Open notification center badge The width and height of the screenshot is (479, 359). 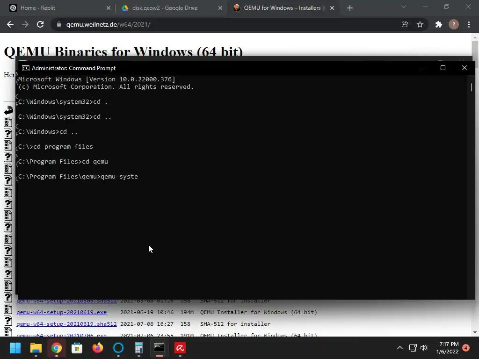click(x=466, y=348)
